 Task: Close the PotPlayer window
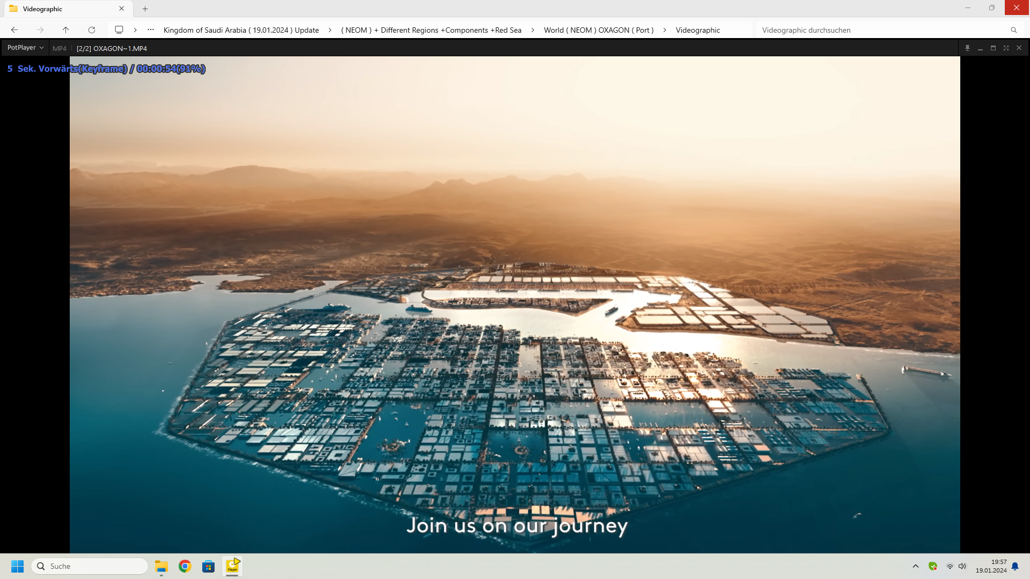tap(1019, 48)
